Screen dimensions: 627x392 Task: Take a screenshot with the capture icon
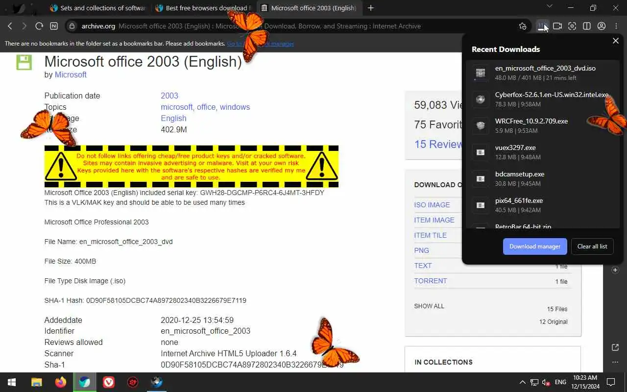(x=572, y=26)
